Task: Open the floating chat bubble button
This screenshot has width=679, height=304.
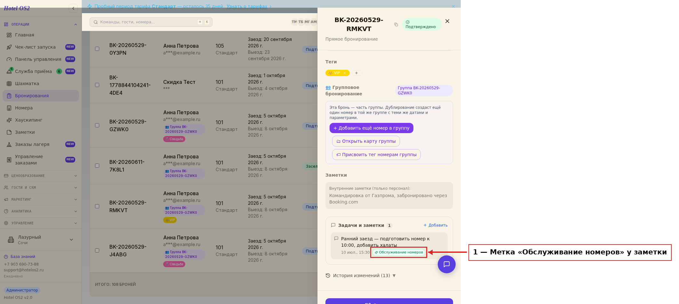Action: pos(446,264)
